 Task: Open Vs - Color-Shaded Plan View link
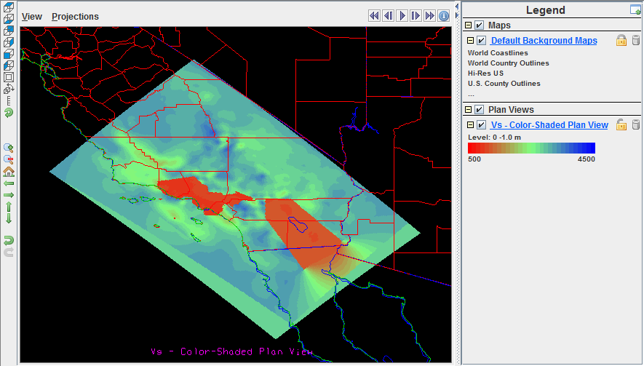[549, 125]
